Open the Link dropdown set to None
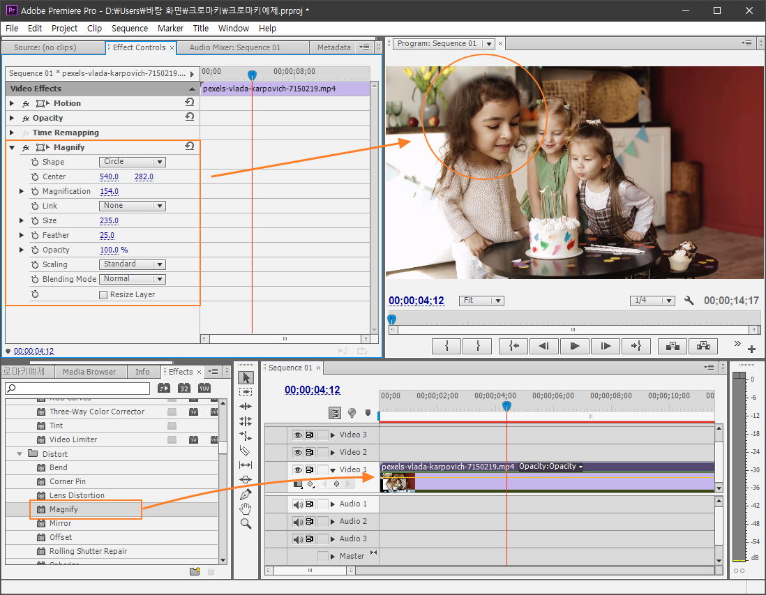This screenshot has height=595, width=766. tap(133, 206)
